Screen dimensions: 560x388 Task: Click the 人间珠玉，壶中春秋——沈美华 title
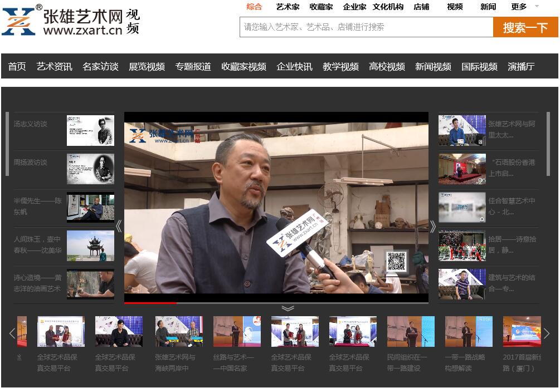(x=37, y=244)
